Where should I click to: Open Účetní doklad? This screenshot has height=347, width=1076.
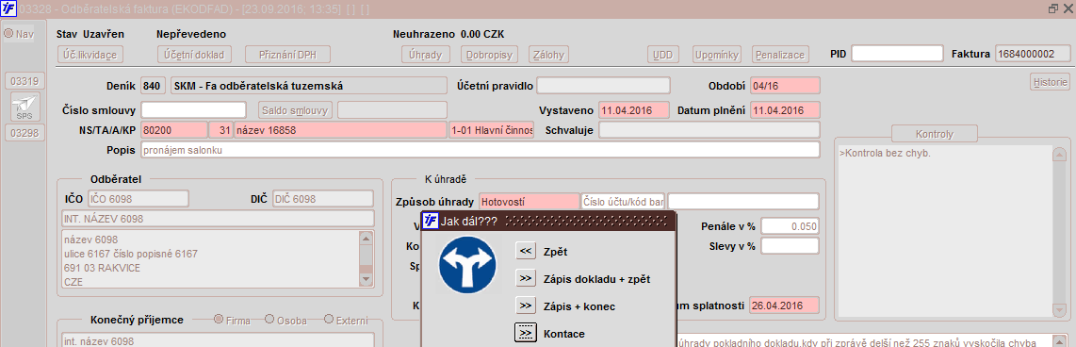tap(194, 55)
